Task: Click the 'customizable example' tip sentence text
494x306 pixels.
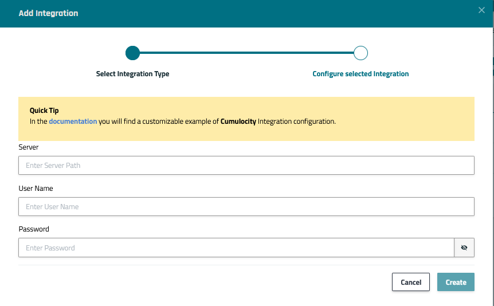Action: pos(166,121)
